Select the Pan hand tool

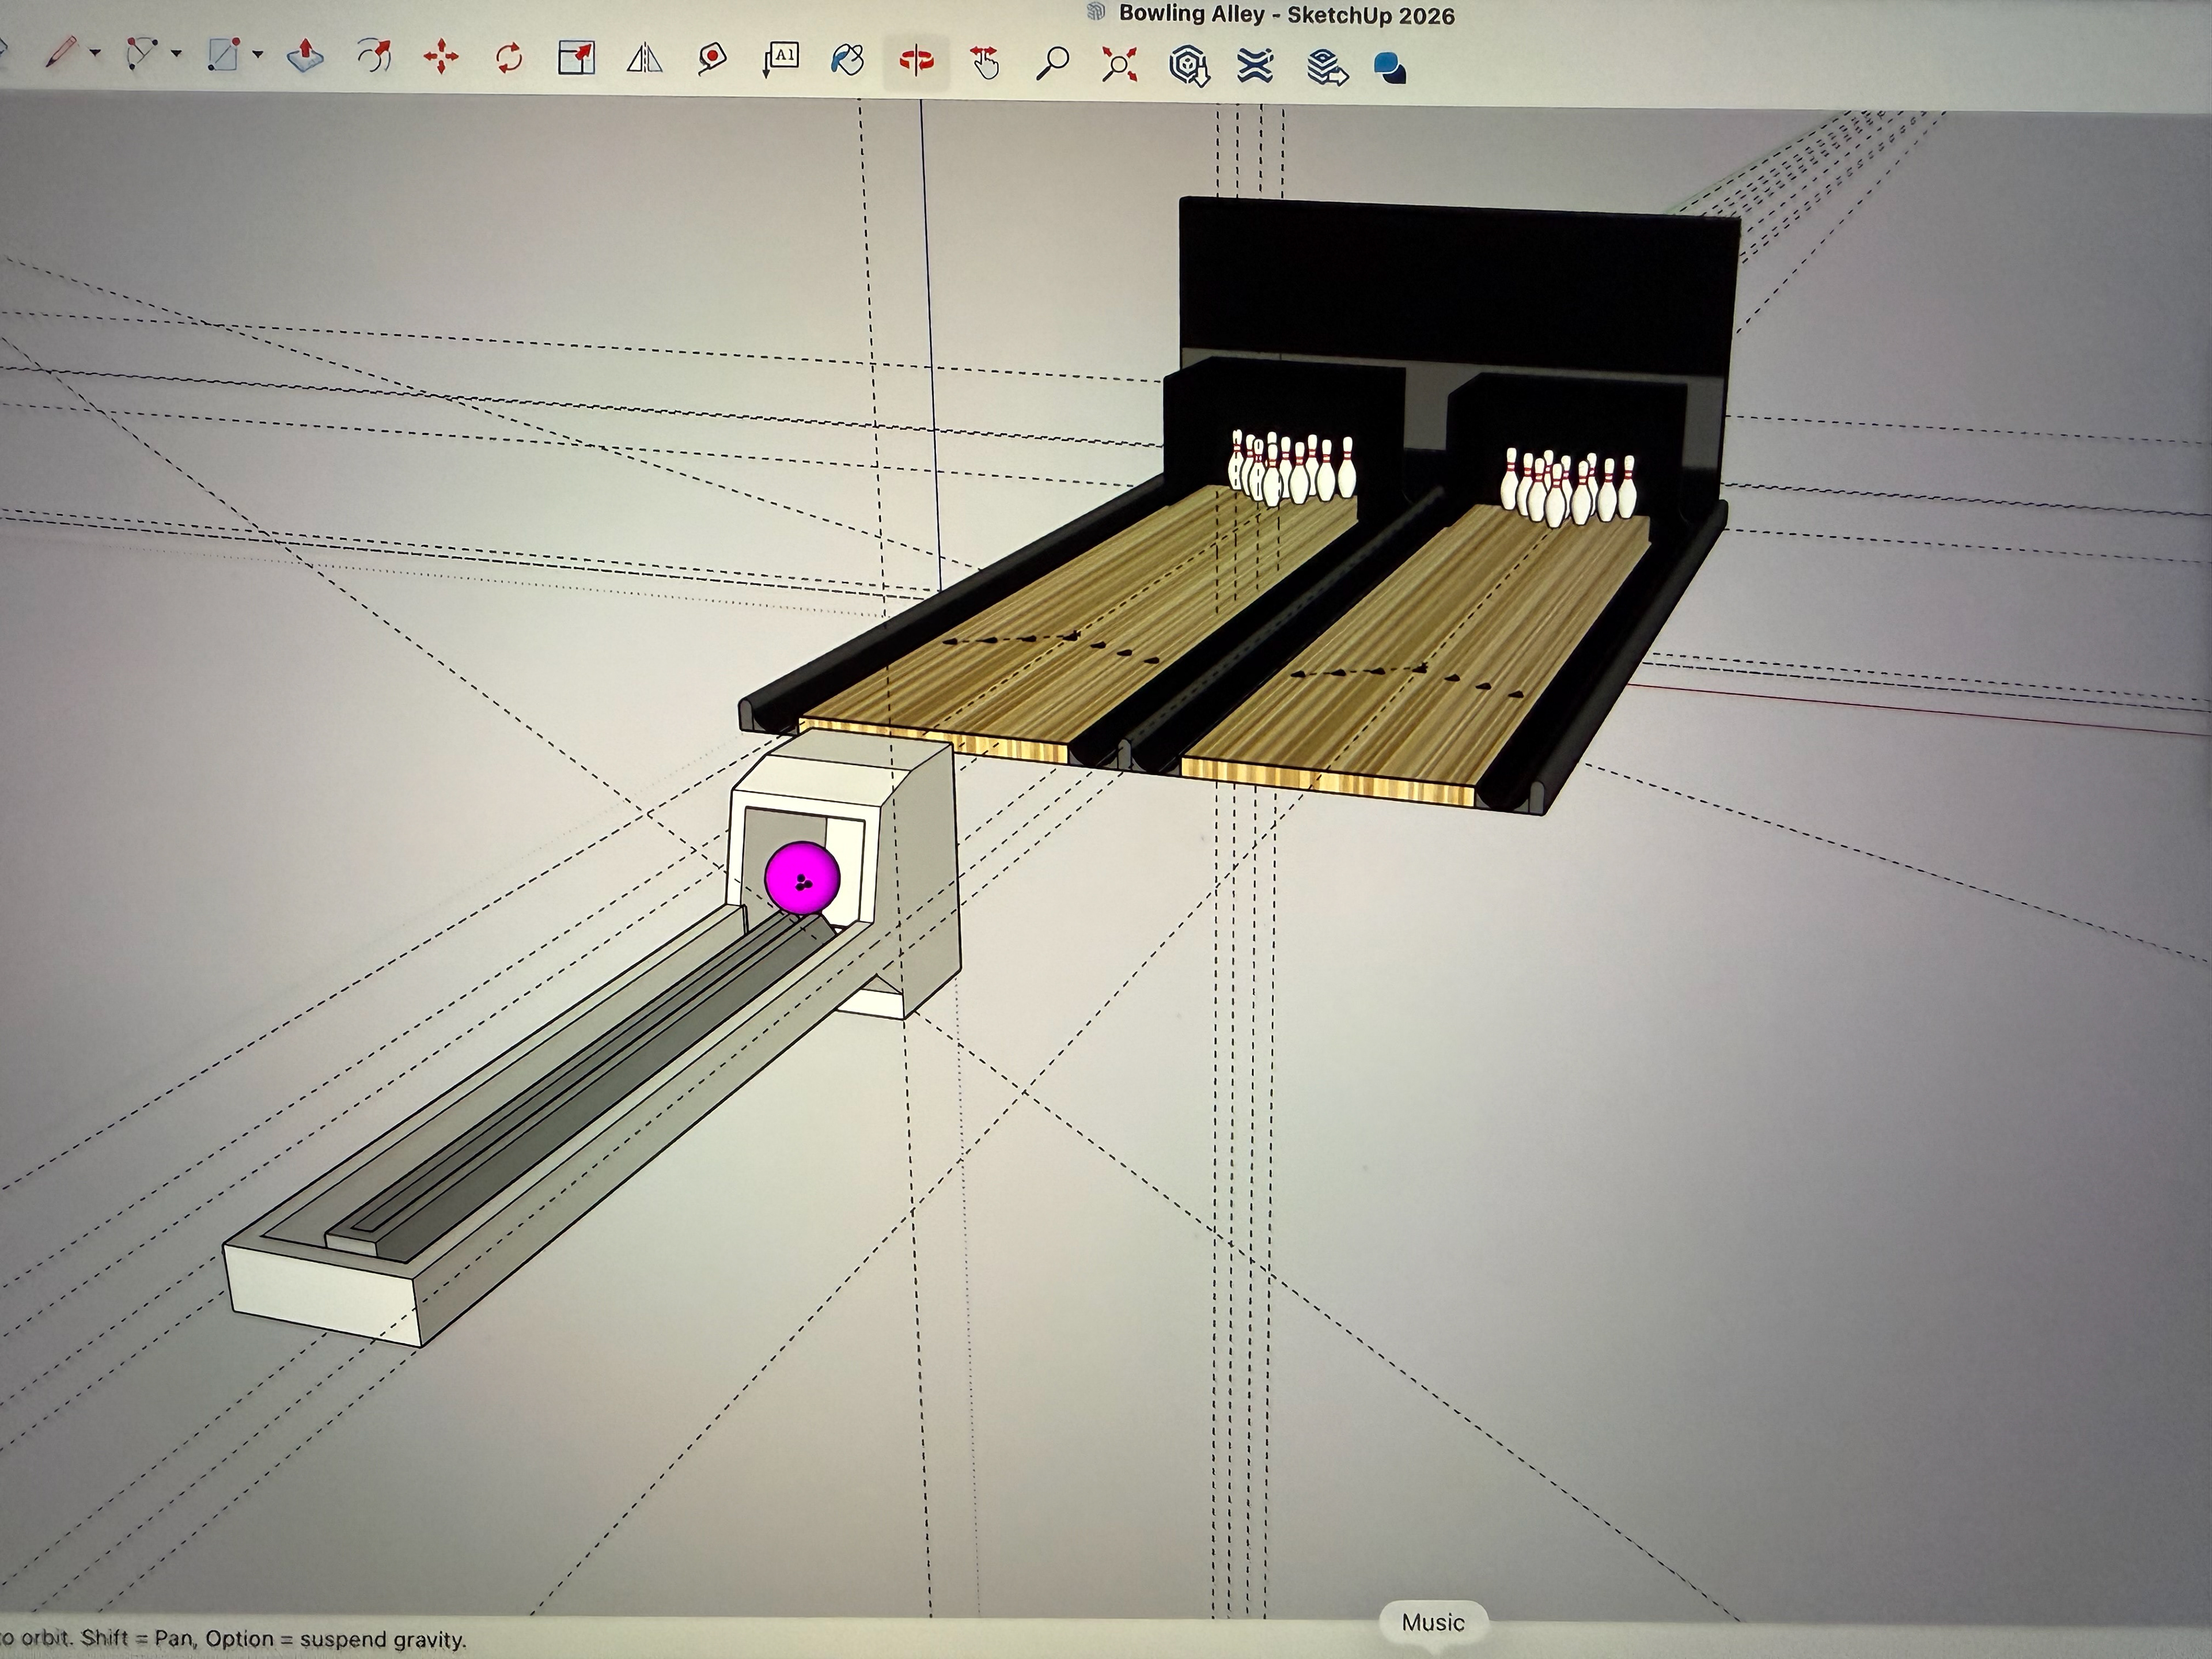[x=985, y=62]
